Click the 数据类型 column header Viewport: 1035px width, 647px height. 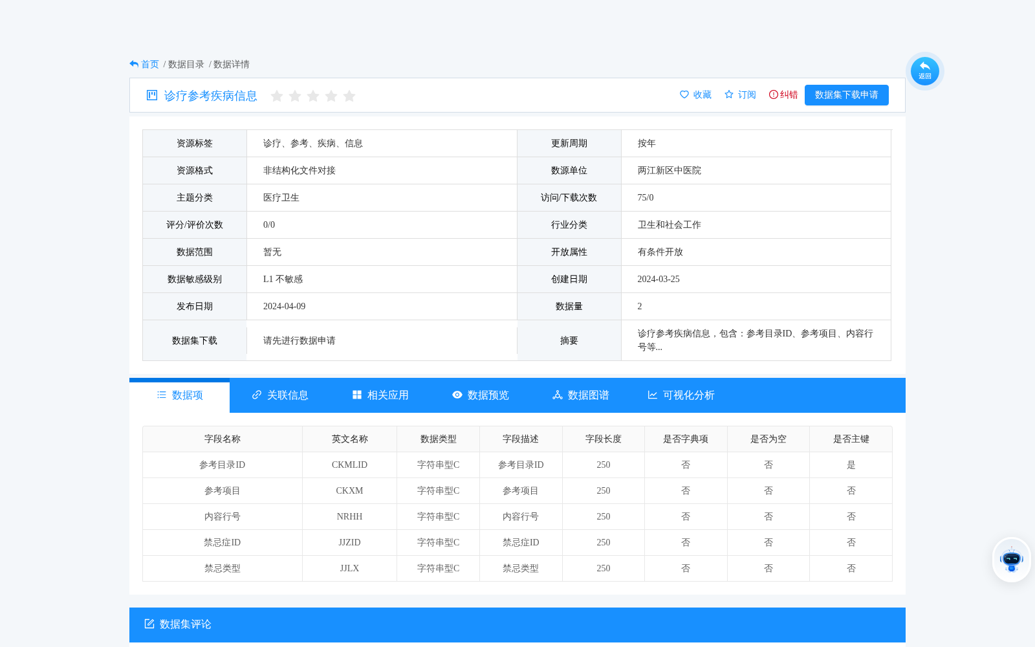coord(438,439)
